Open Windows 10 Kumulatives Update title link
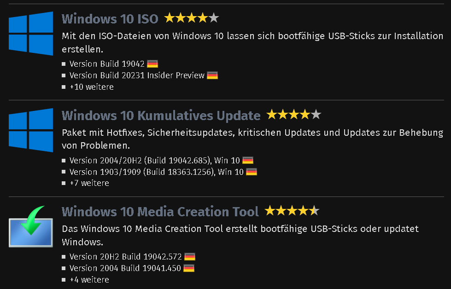The image size is (451, 289). pyautogui.click(x=161, y=116)
